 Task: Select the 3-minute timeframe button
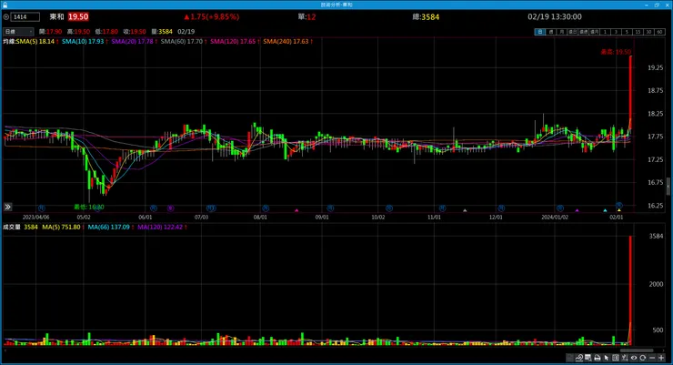coord(616,32)
